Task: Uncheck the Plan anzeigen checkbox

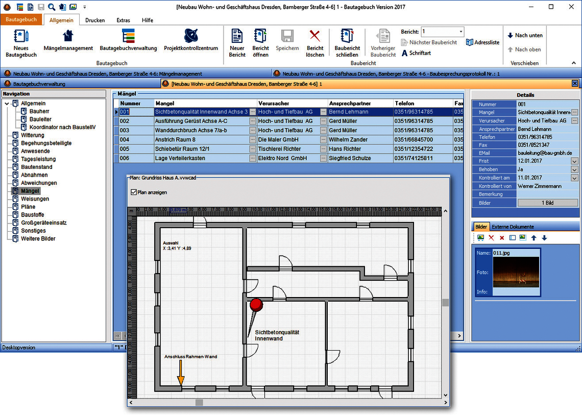Action: [x=134, y=192]
